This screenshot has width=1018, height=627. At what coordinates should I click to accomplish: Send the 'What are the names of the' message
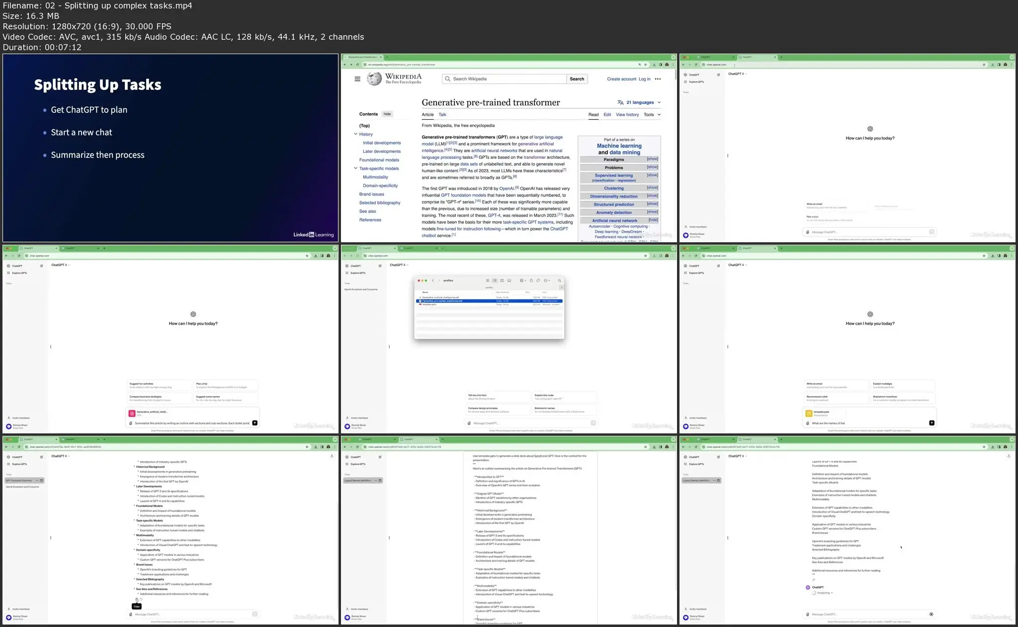[x=932, y=423]
